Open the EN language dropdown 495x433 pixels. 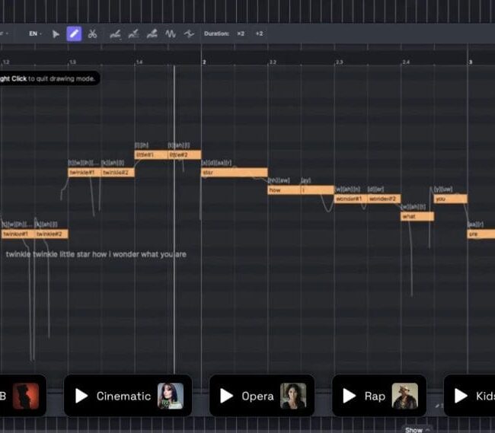tap(36, 33)
